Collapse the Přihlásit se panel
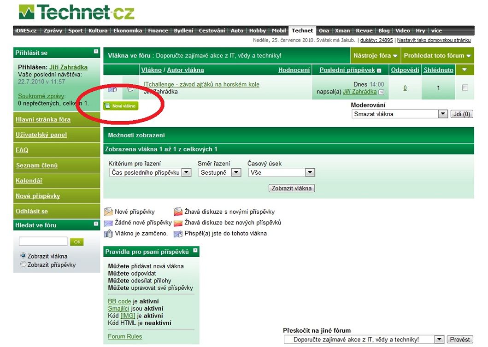 pyautogui.click(x=96, y=52)
